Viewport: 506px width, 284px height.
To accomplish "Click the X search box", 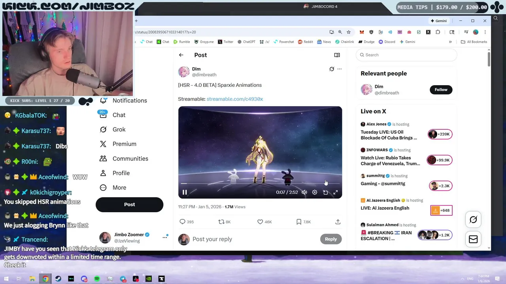I will click(406, 55).
